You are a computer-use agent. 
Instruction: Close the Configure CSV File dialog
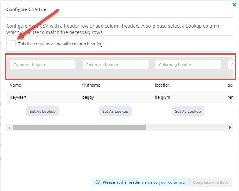tap(235, 5)
